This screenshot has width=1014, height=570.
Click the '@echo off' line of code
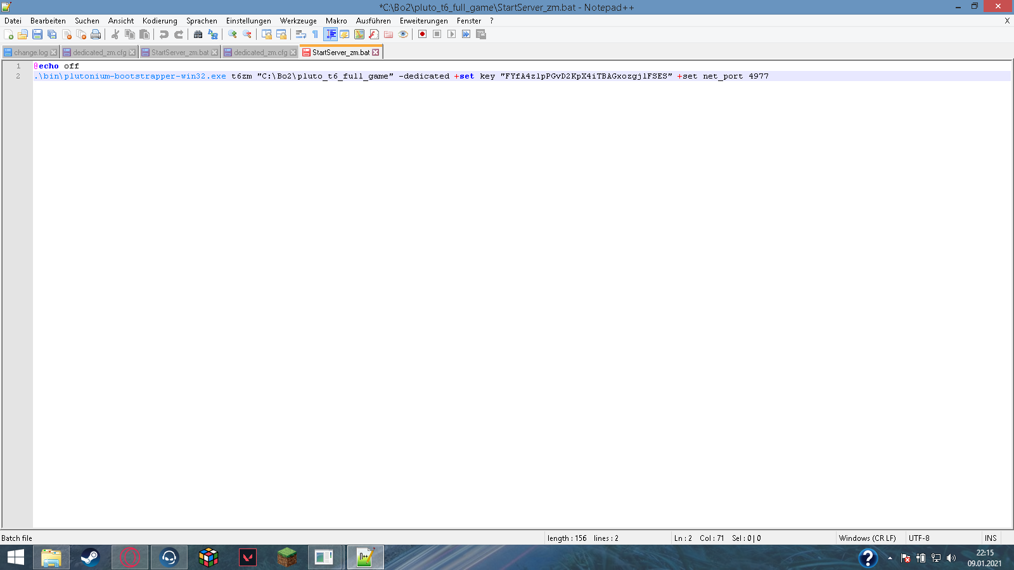click(56, 66)
